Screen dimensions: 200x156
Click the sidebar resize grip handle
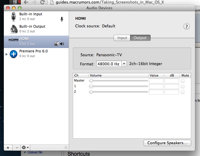click(x=66, y=147)
